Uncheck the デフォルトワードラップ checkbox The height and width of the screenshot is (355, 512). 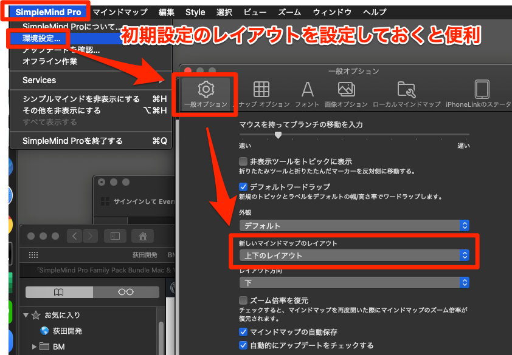click(x=244, y=187)
